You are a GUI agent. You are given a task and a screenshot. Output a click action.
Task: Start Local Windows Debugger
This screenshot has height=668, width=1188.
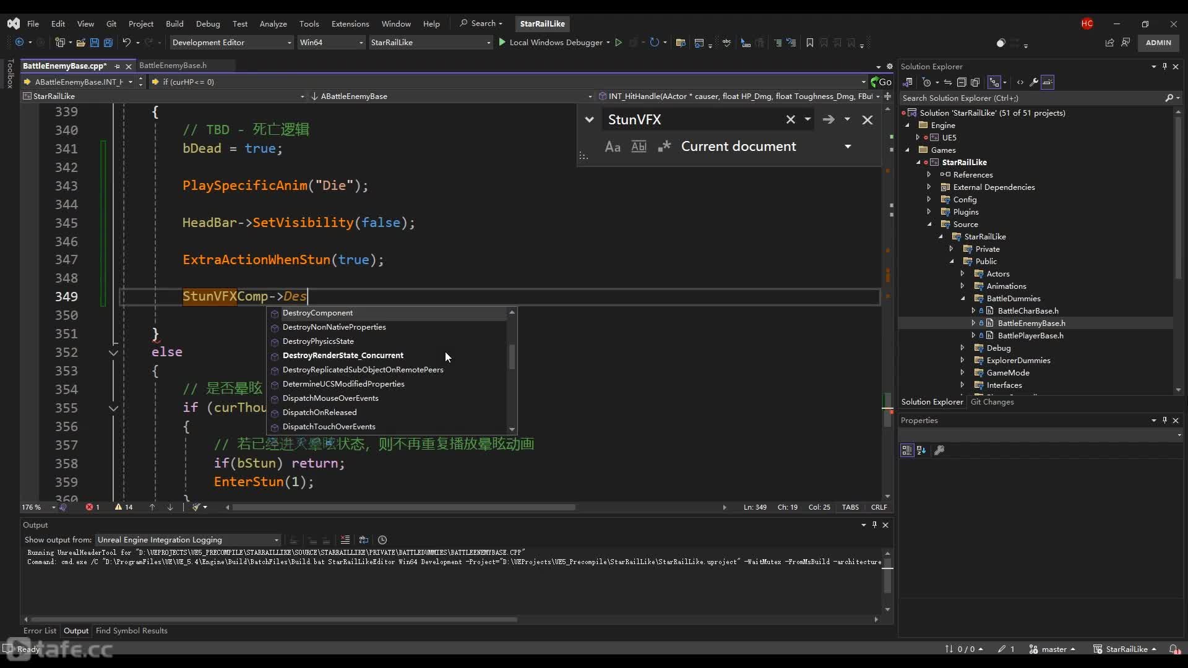click(x=550, y=43)
